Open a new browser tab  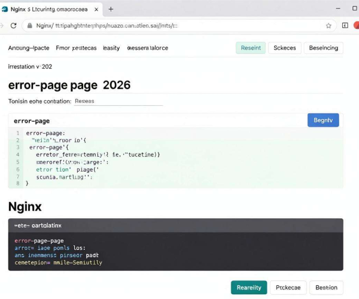pyautogui.click(x=111, y=9)
